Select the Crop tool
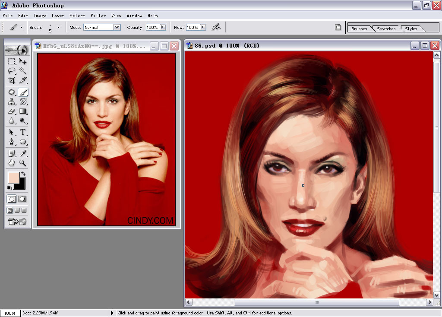Screen dimensions: 442x317 coord(12,80)
